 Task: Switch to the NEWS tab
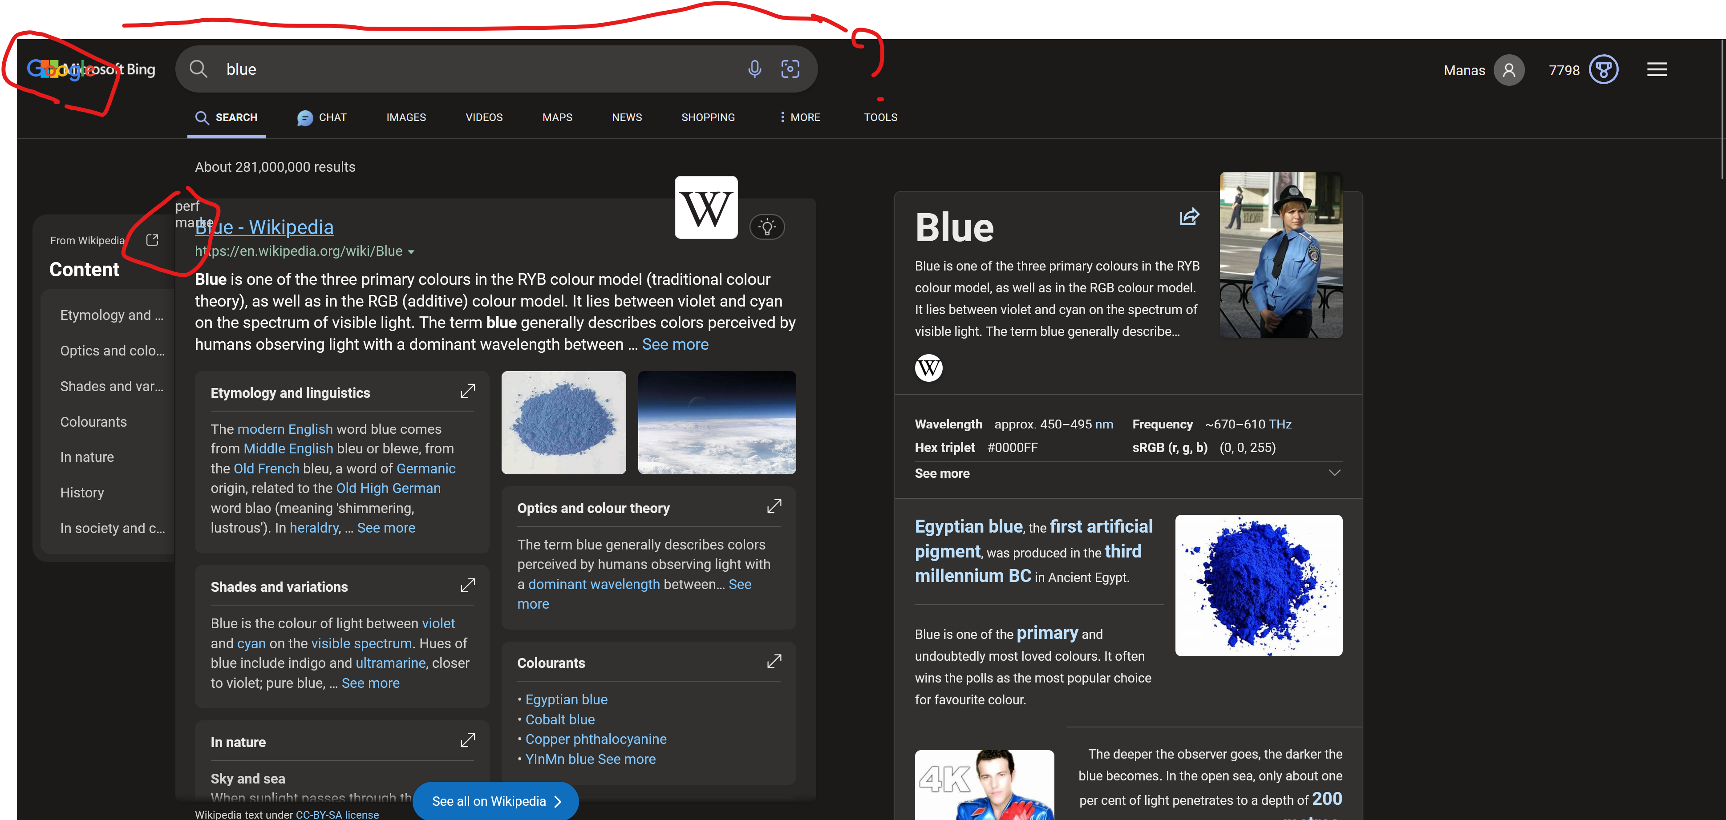point(627,117)
